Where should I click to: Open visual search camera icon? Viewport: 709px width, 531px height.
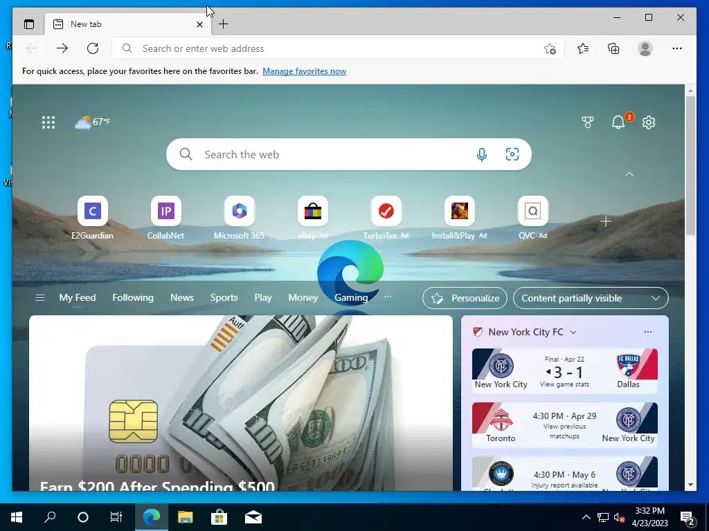[512, 154]
